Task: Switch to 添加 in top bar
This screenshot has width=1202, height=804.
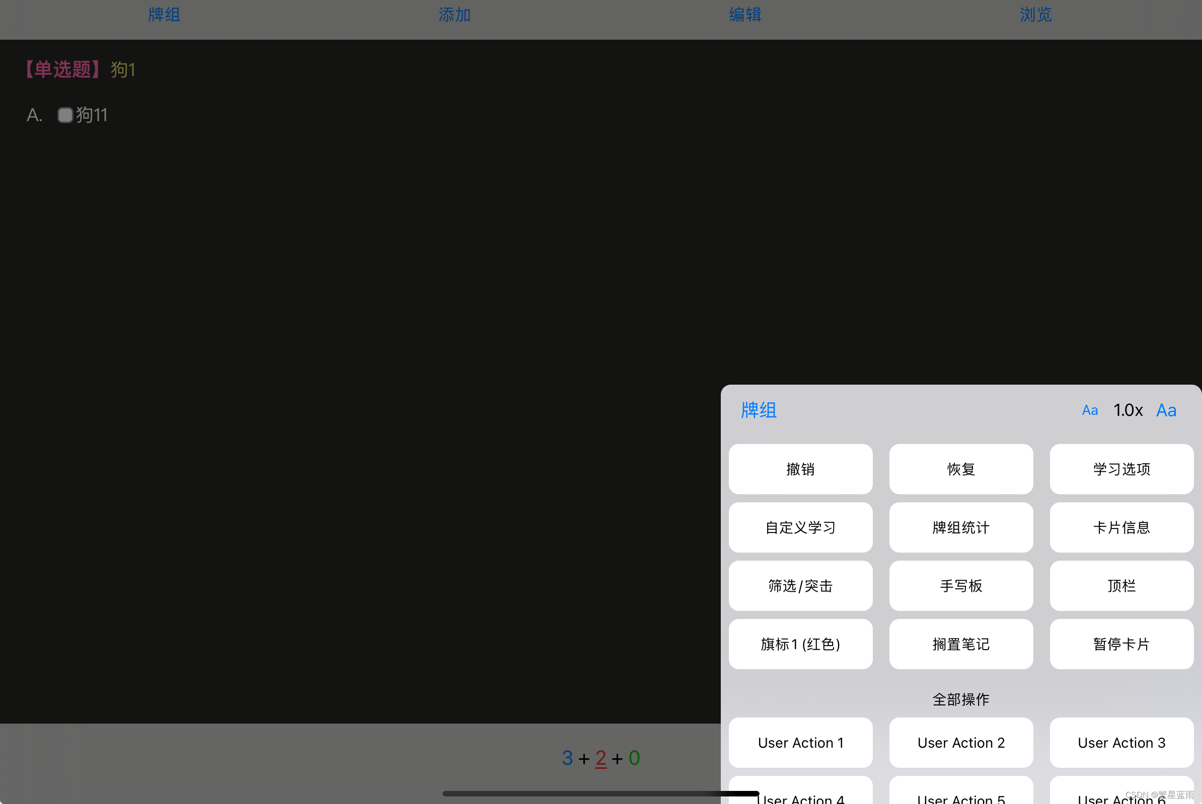Action: click(455, 15)
